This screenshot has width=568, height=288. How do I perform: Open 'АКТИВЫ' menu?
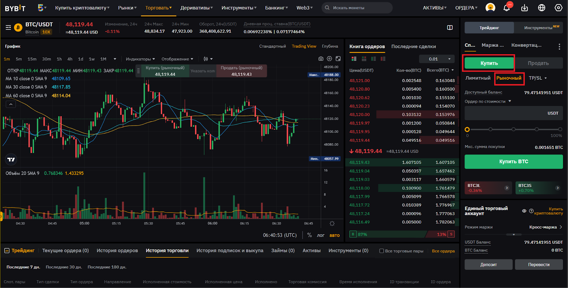tap(435, 8)
